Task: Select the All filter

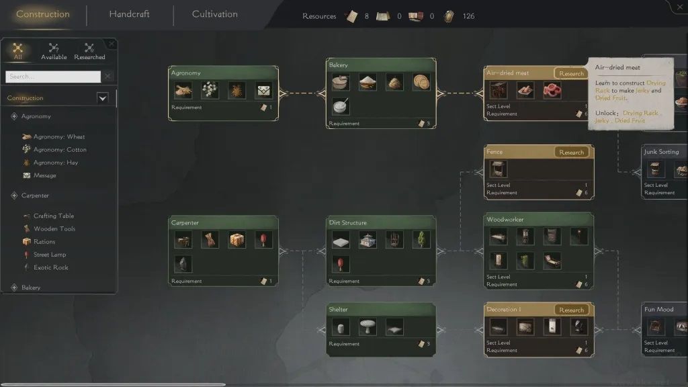Action: [17, 51]
